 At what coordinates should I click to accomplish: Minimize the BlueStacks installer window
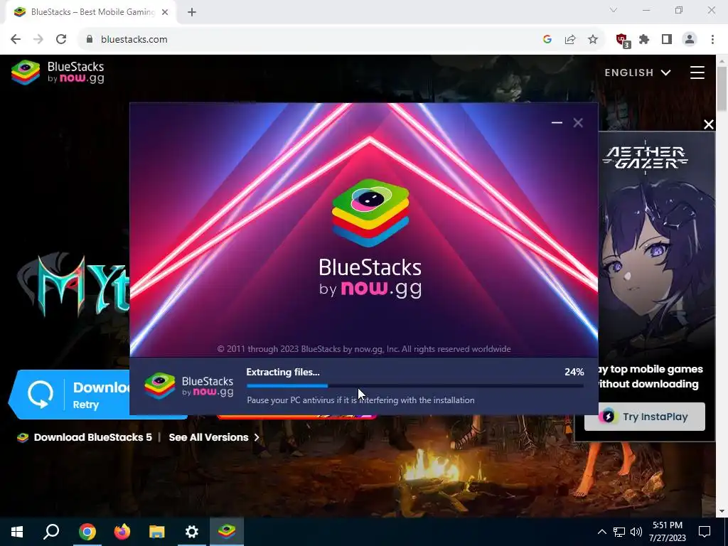pos(557,122)
